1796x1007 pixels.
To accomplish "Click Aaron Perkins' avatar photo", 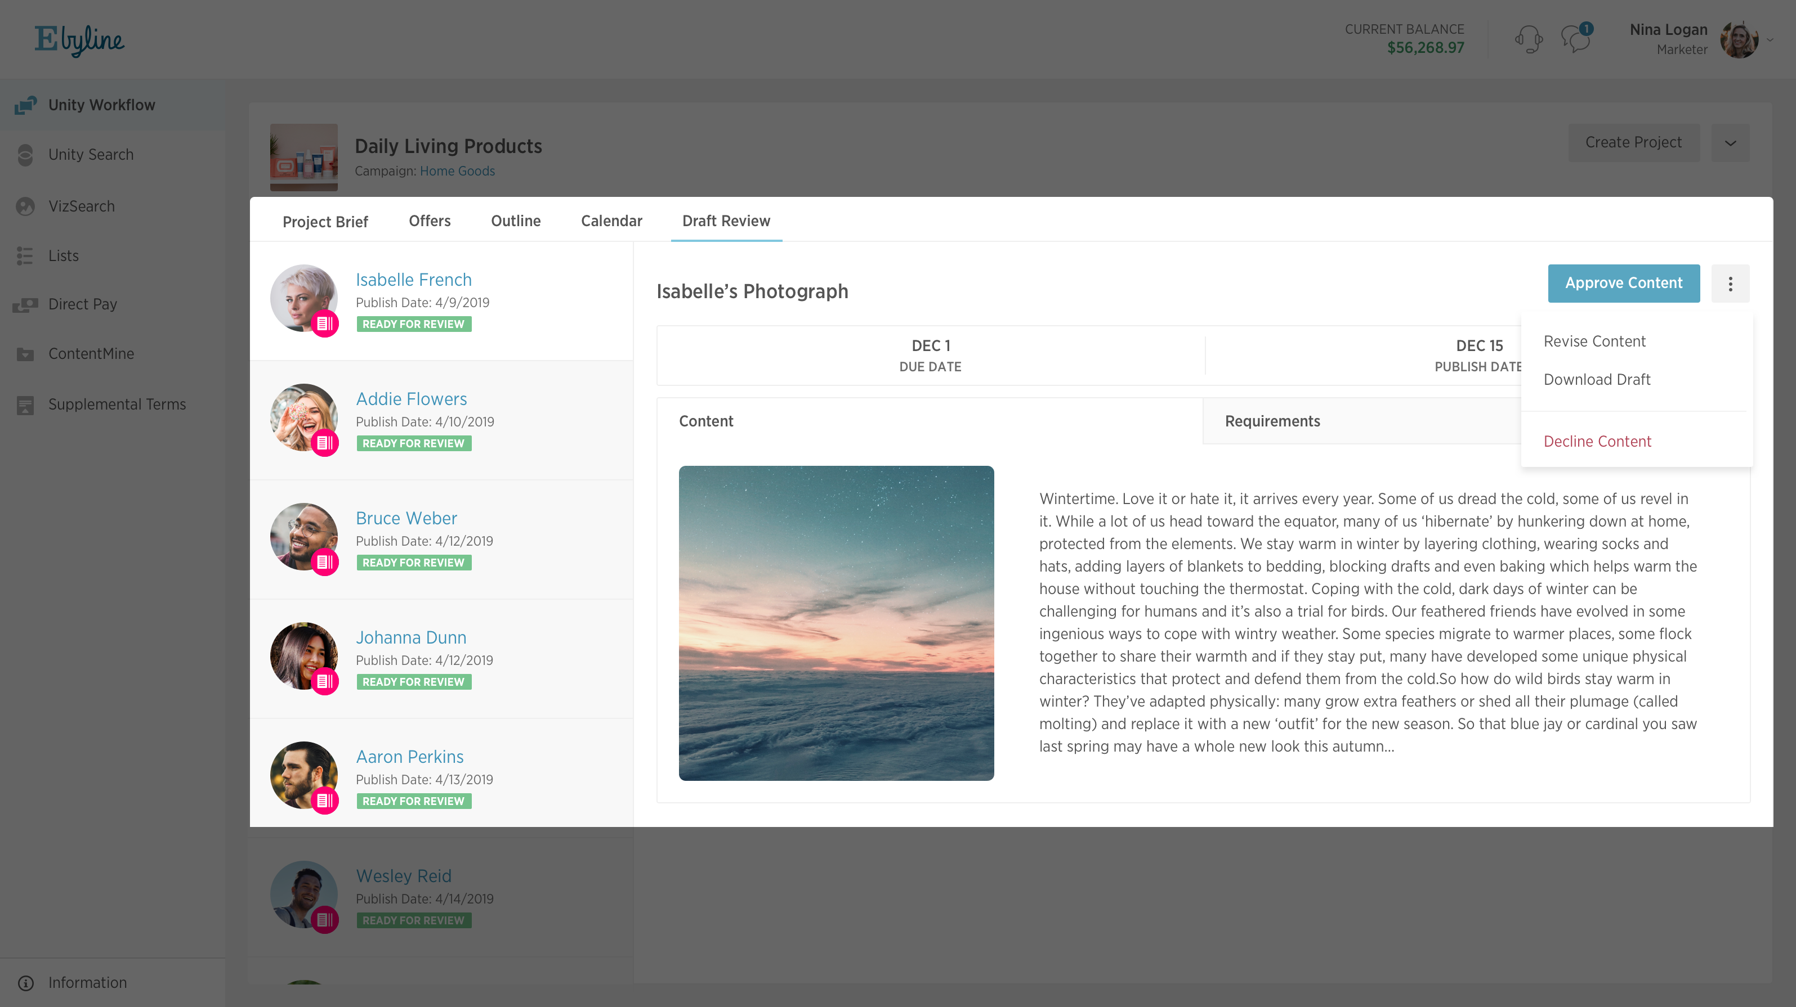I will [303, 774].
